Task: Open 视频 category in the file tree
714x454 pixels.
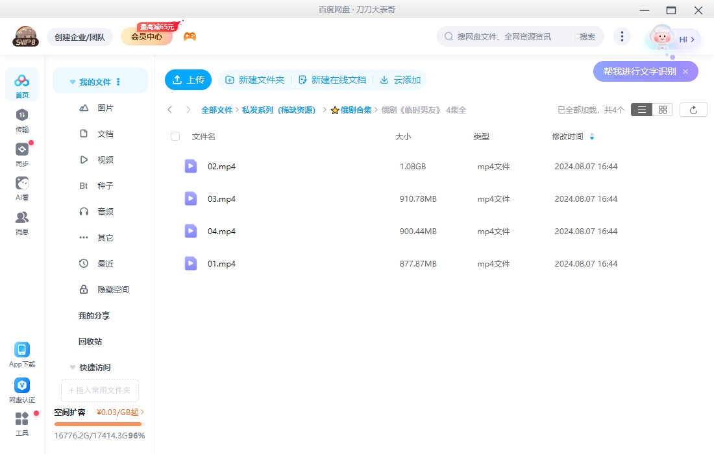Action: tap(106, 159)
